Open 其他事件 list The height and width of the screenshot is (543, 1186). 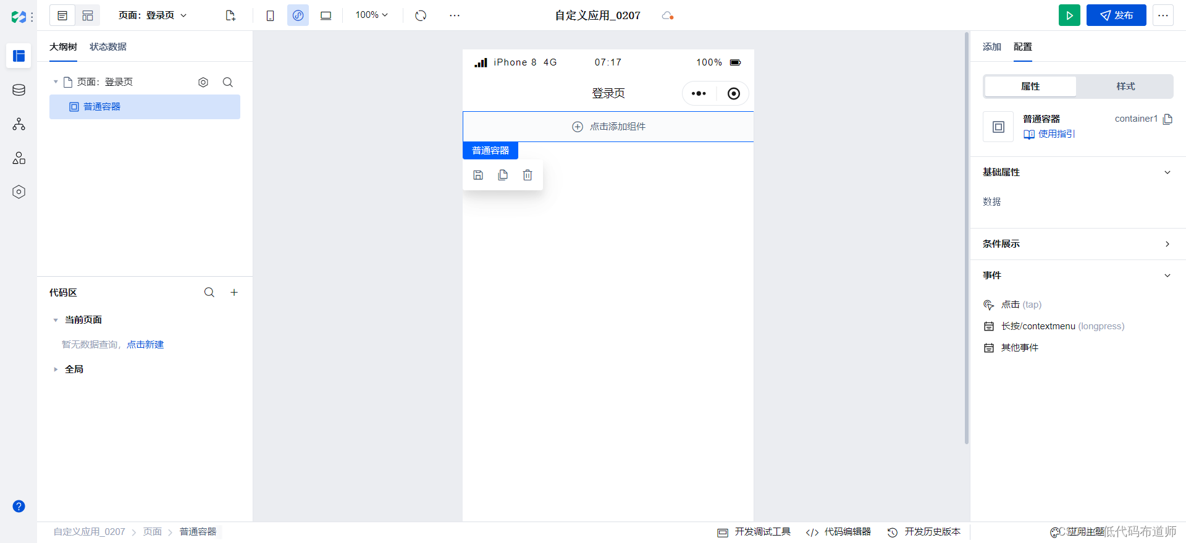tap(1011, 348)
